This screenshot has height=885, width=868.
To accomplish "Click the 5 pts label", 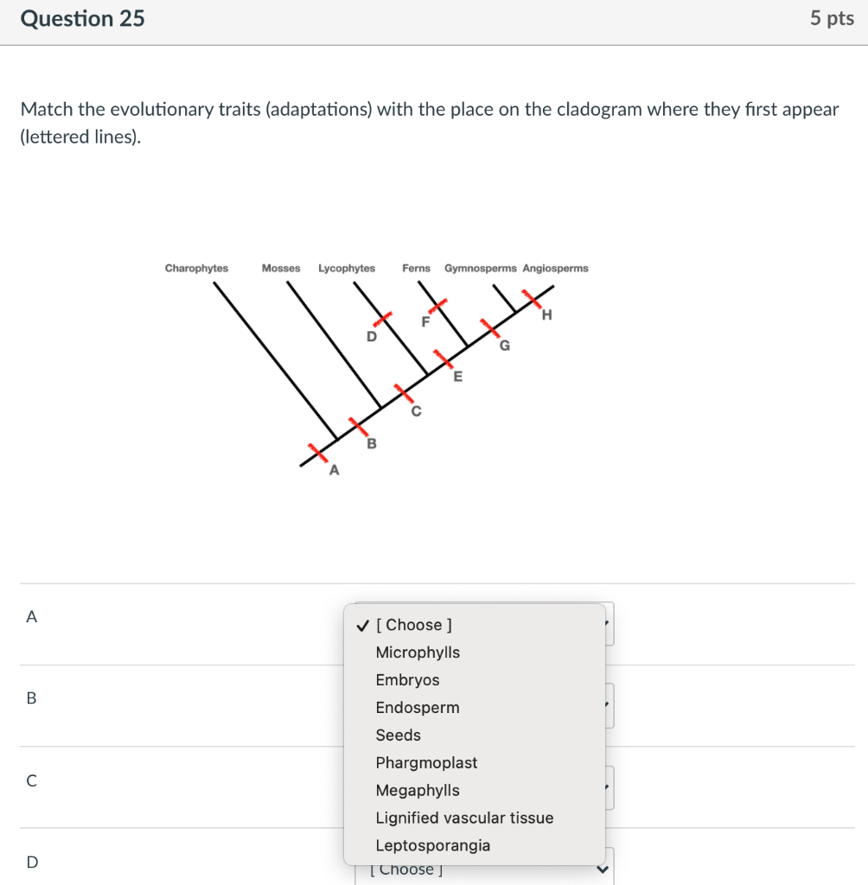I will (x=833, y=18).
